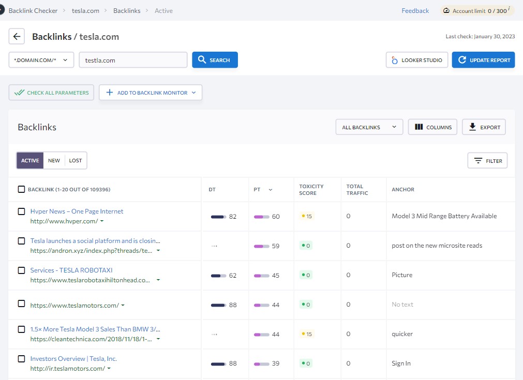Open the *.DOMAIN.COM/* scope dropdown
Screen dimensions: 523x380
[x=41, y=60]
